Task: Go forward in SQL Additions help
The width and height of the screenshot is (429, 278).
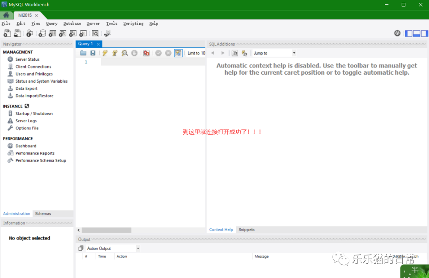Action: 223,53
